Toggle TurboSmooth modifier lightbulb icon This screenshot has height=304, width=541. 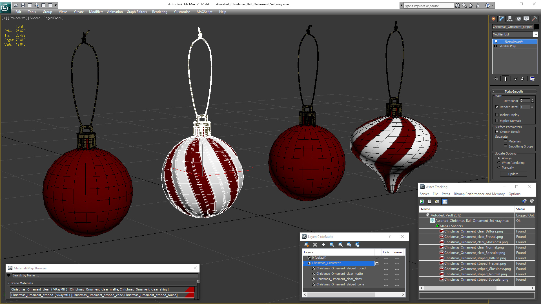tap(496, 42)
